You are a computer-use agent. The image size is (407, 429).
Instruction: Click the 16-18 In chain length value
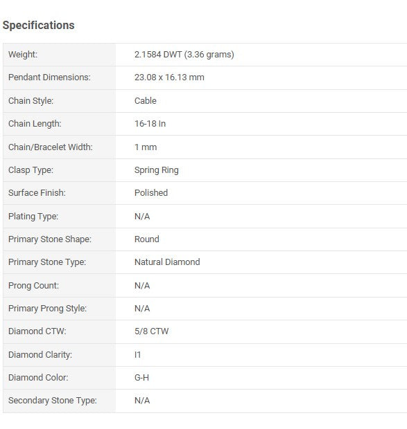[150, 124]
